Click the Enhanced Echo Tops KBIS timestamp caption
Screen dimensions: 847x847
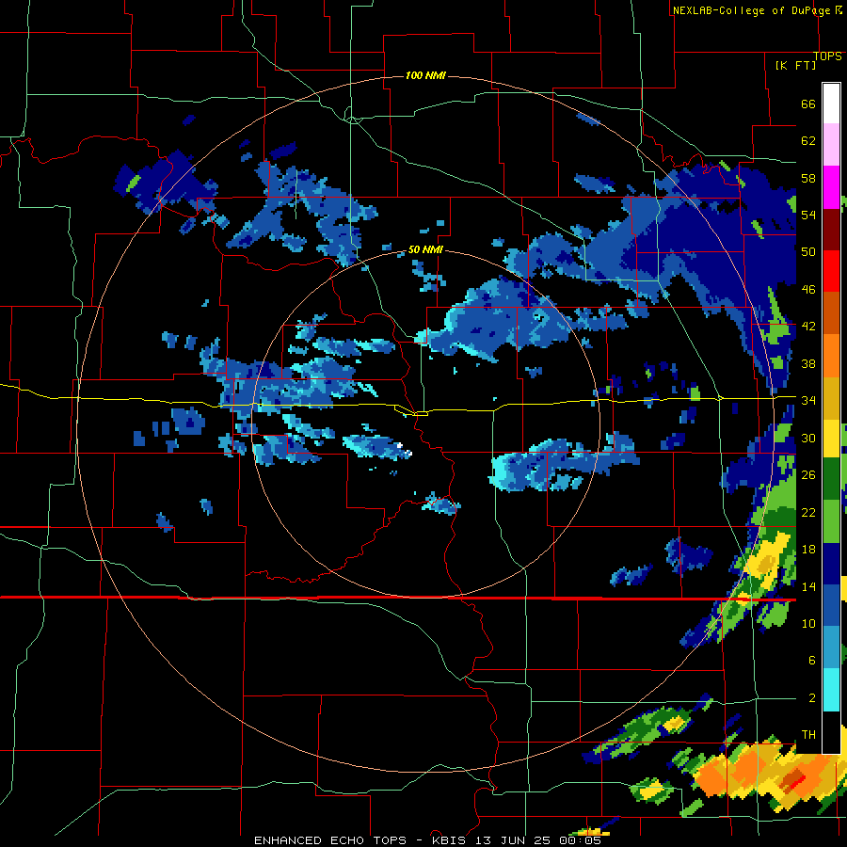pyautogui.click(x=427, y=840)
